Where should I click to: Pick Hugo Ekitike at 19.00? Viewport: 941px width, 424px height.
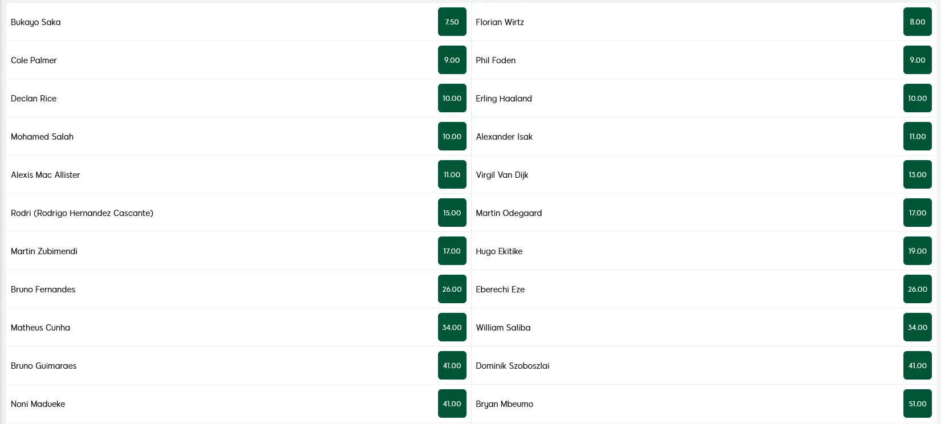point(917,251)
